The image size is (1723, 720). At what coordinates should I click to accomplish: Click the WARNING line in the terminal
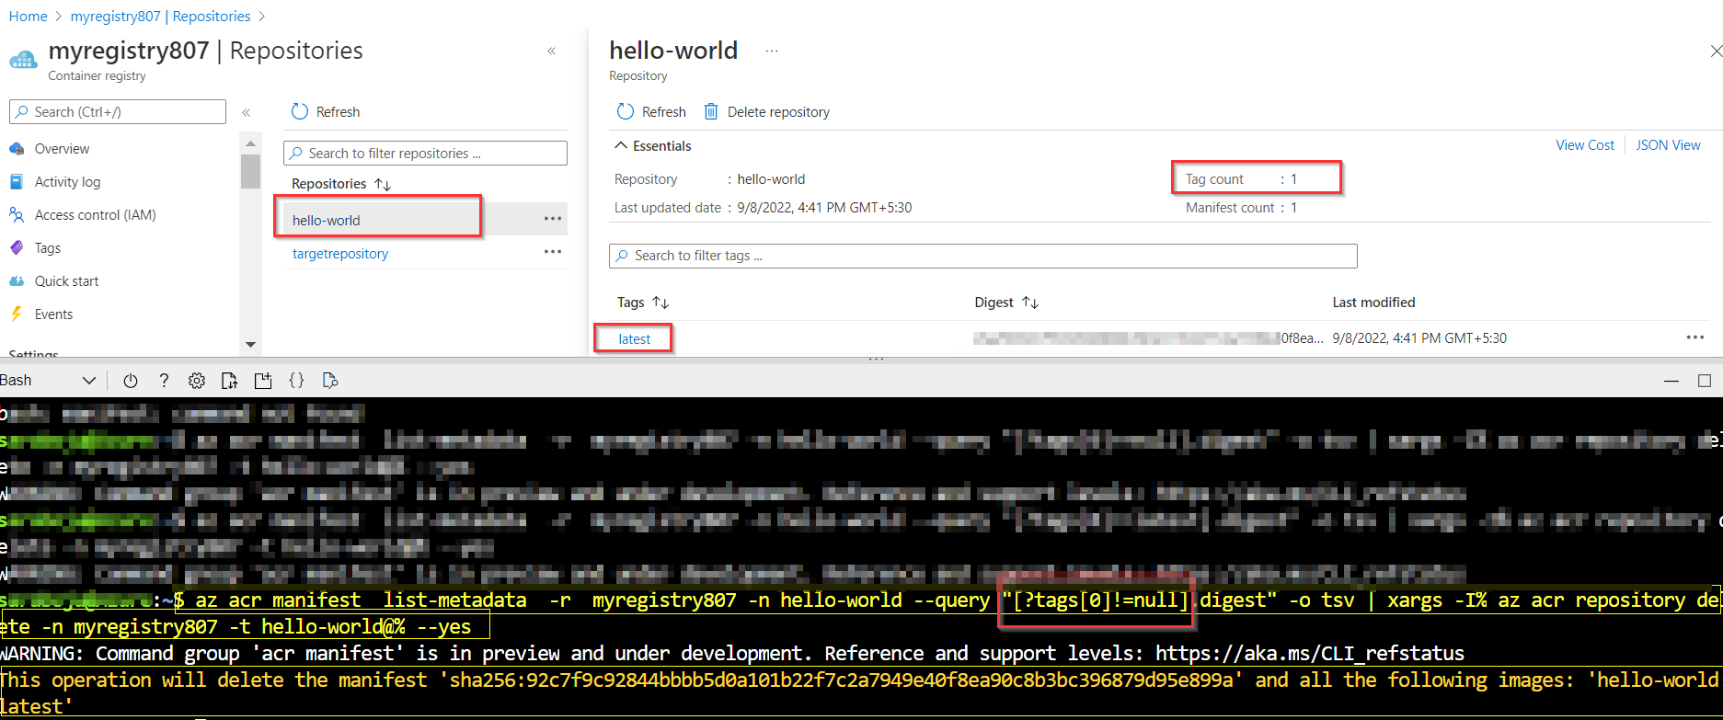732,654
